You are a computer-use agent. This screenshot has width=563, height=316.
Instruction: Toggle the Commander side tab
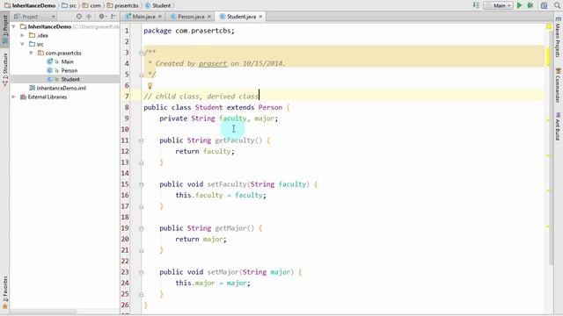(x=558, y=85)
